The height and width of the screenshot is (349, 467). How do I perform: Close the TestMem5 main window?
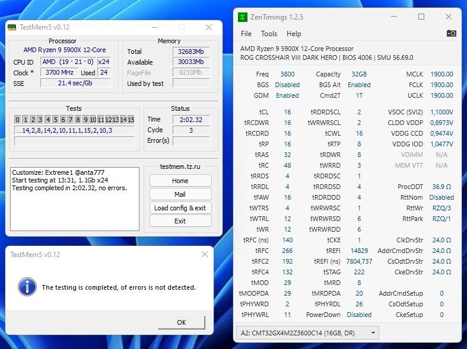[x=209, y=27]
